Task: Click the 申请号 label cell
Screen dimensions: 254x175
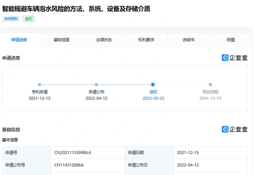Action: coord(27,153)
